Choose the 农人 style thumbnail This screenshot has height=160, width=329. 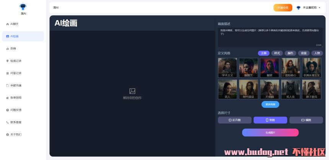pos(228,89)
